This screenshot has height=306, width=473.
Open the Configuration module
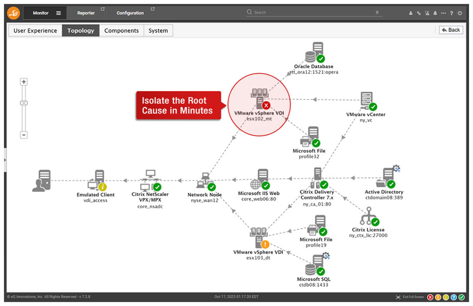coord(130,13)
